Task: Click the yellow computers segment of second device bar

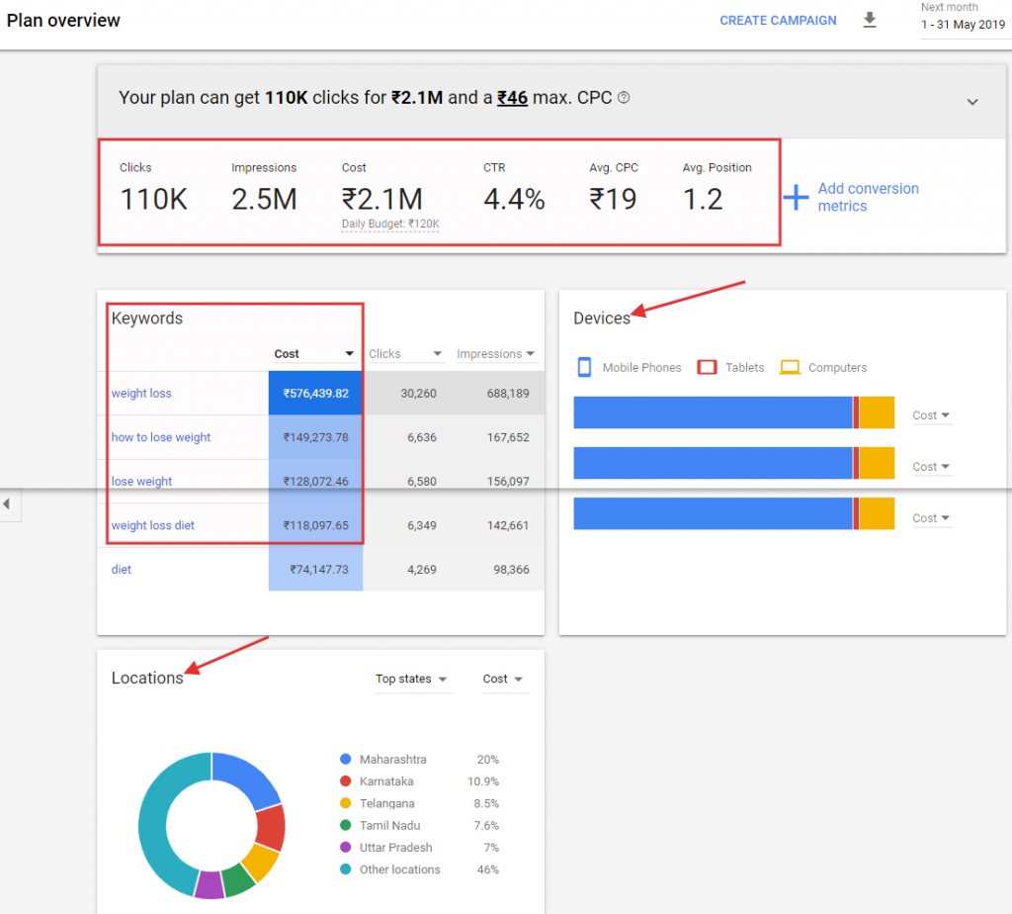Action: [877, 463]
